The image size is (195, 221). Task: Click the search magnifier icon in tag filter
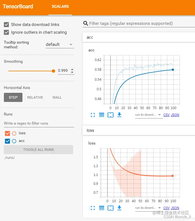click(86, 23)
